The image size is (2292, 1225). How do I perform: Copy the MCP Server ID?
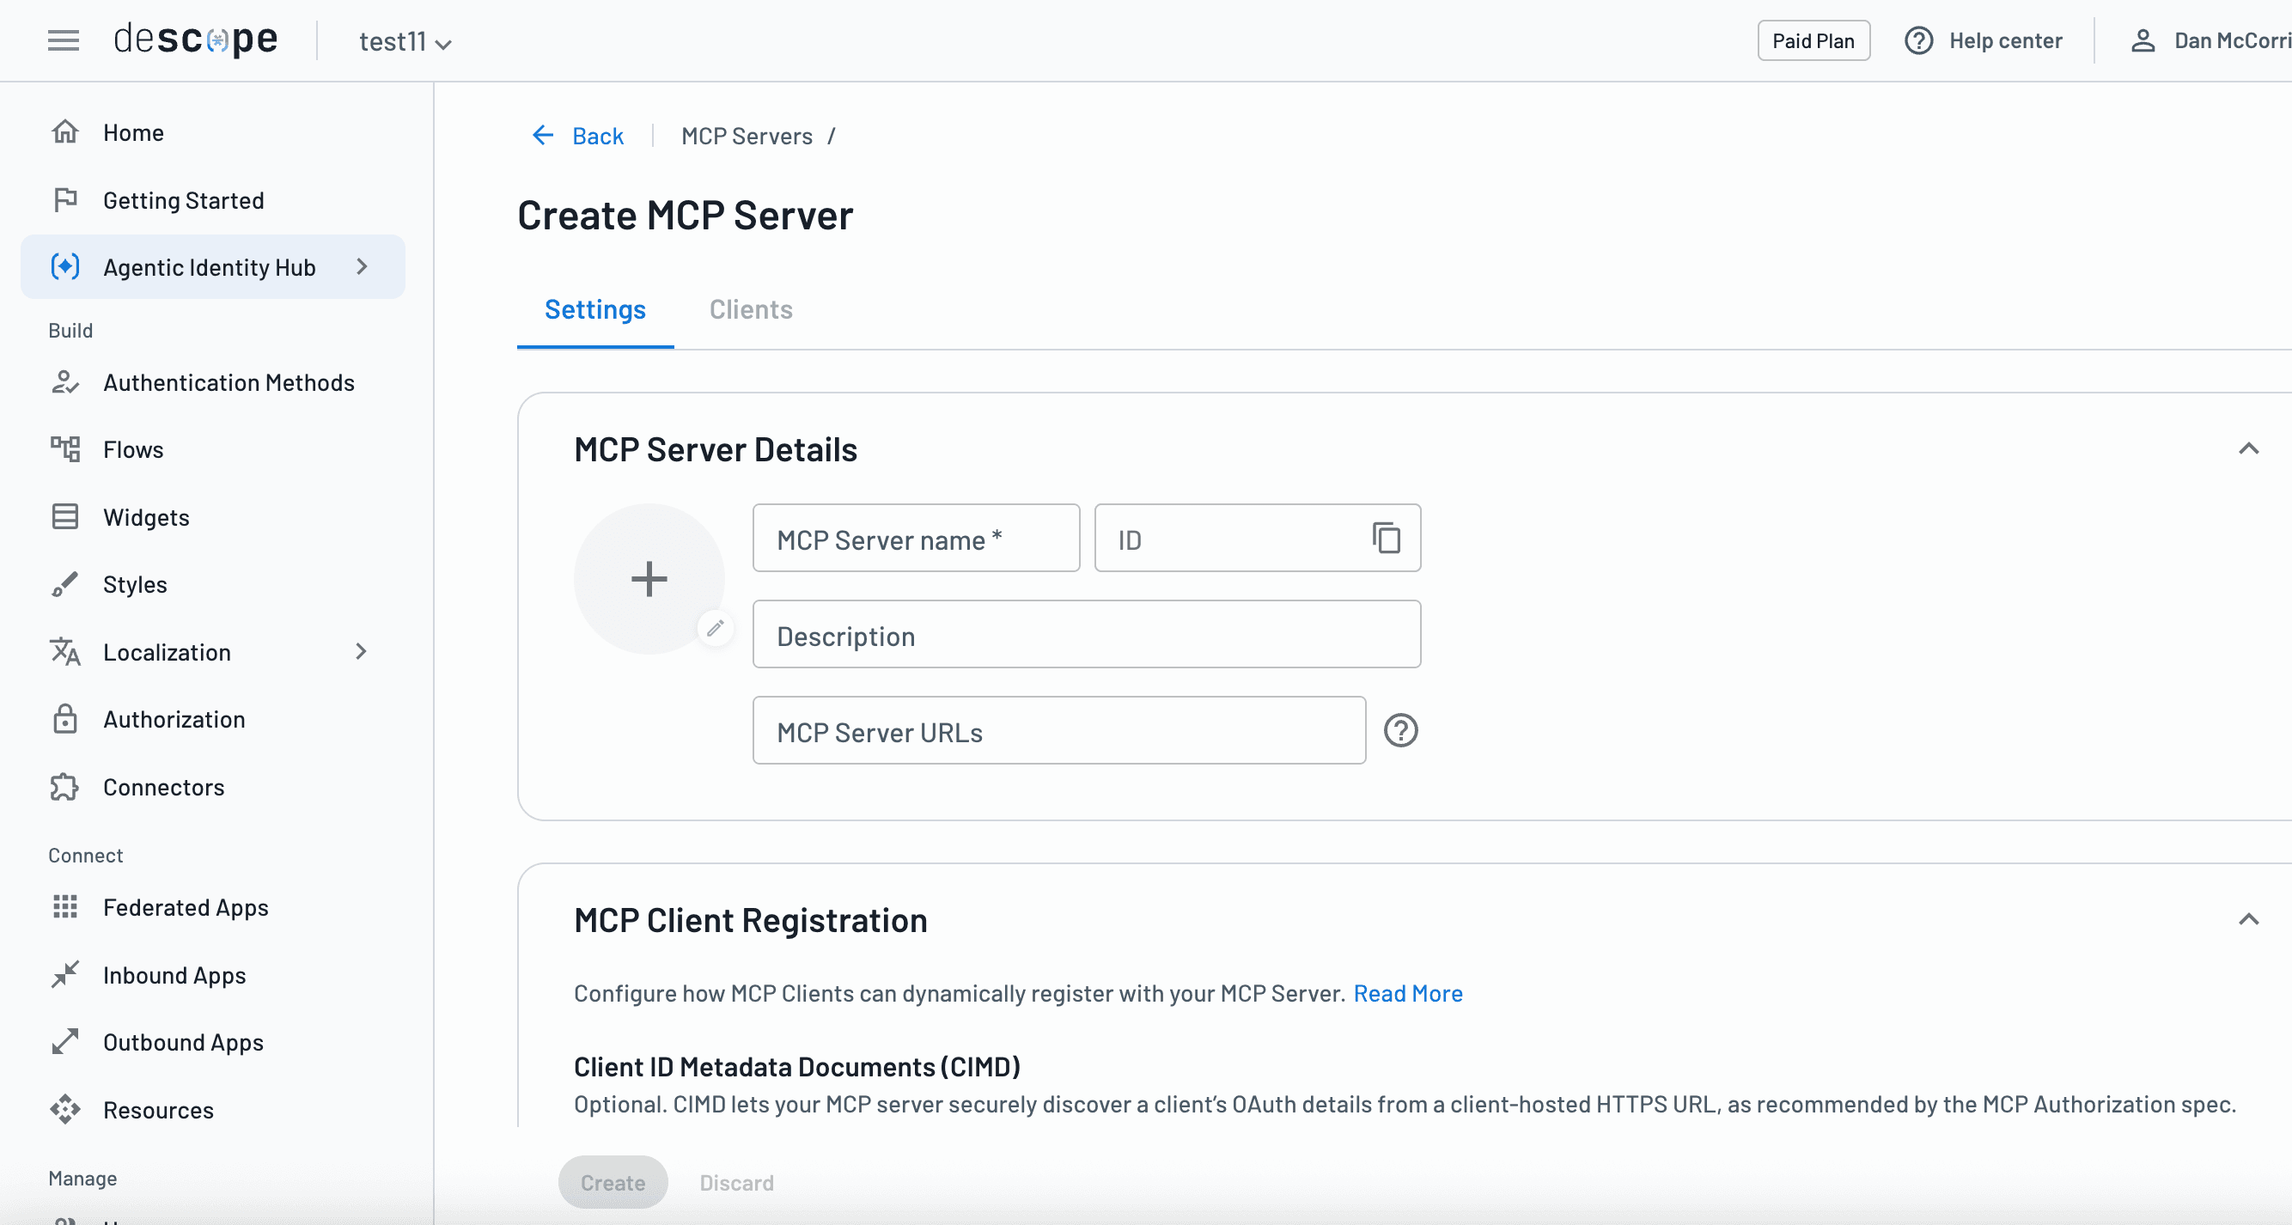point(1387,539)
